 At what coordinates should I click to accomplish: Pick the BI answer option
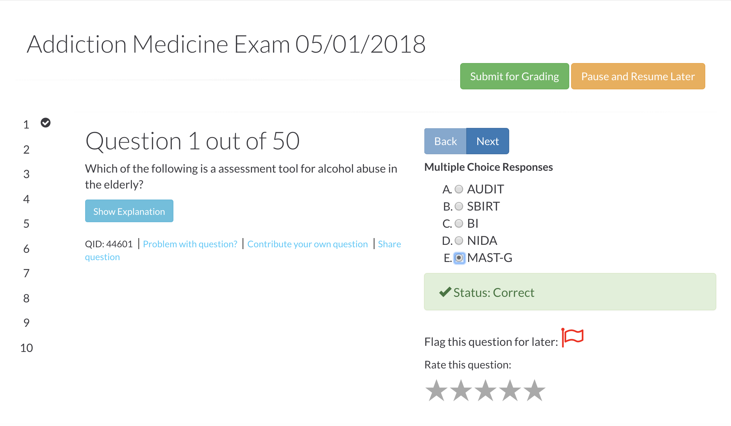pos(459,224)
